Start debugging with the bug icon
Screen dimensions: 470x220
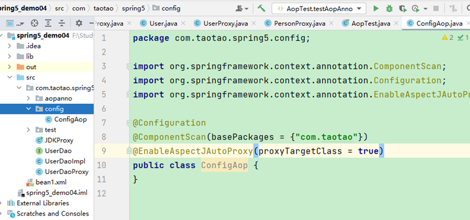(389, 9)
